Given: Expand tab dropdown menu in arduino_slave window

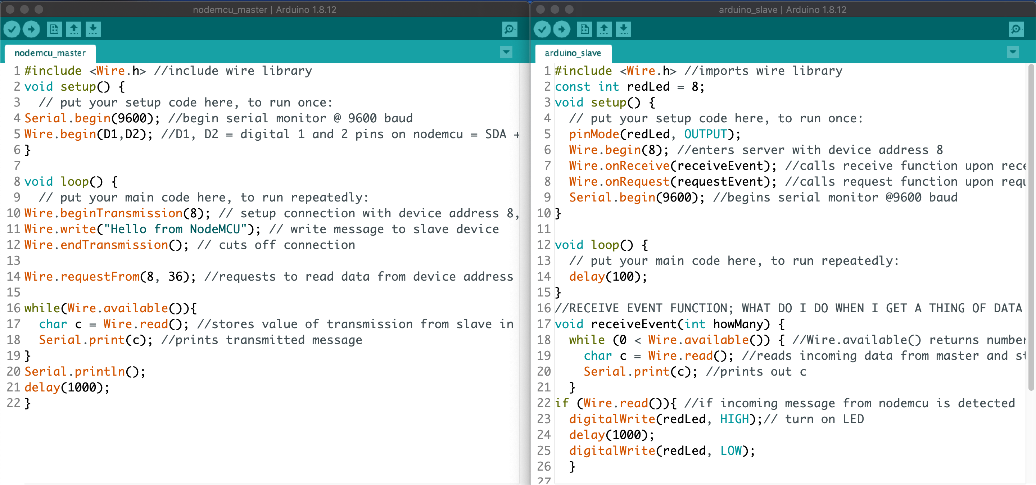Looking at the screenshot, I should pyautogui.click(x=1013, y=52).
